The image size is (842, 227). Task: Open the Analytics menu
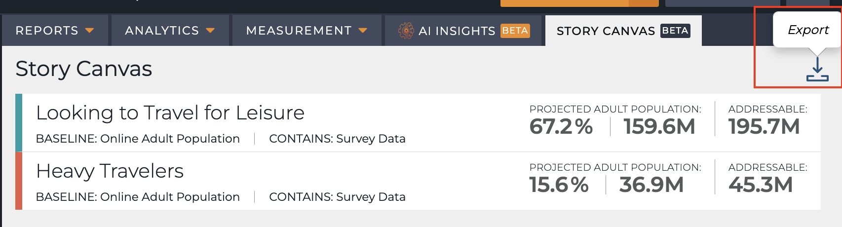[x=170, y=31]
